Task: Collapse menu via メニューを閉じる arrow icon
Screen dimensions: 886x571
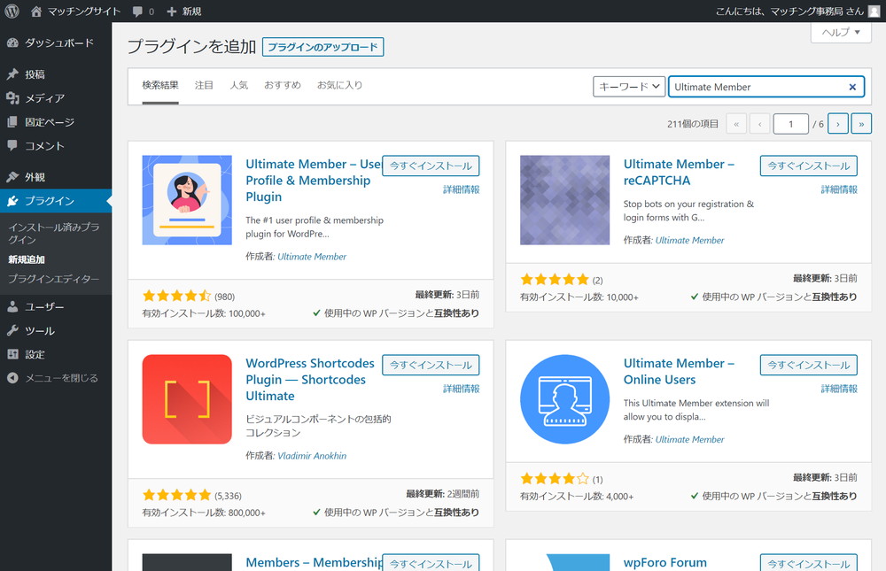Action: pos(12,378)
